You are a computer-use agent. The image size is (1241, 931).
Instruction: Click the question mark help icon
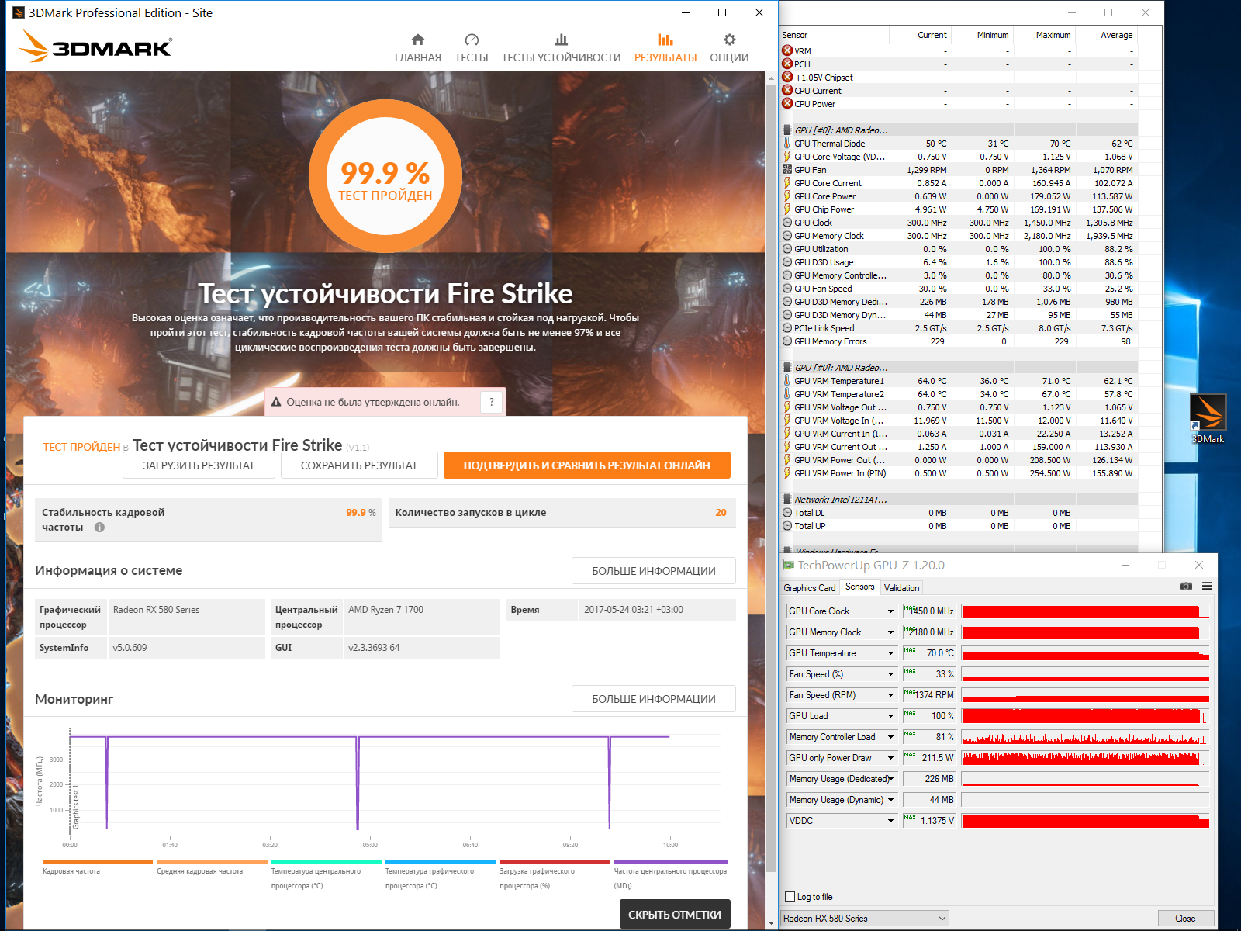tap(492, 402)
